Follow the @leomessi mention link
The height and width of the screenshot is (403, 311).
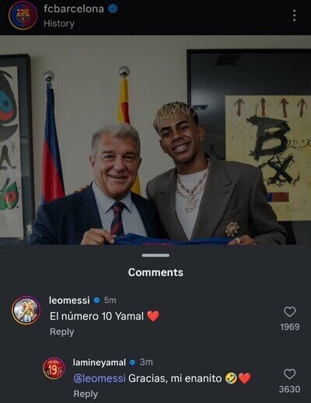pyautogui.click(x=100, y=378)
